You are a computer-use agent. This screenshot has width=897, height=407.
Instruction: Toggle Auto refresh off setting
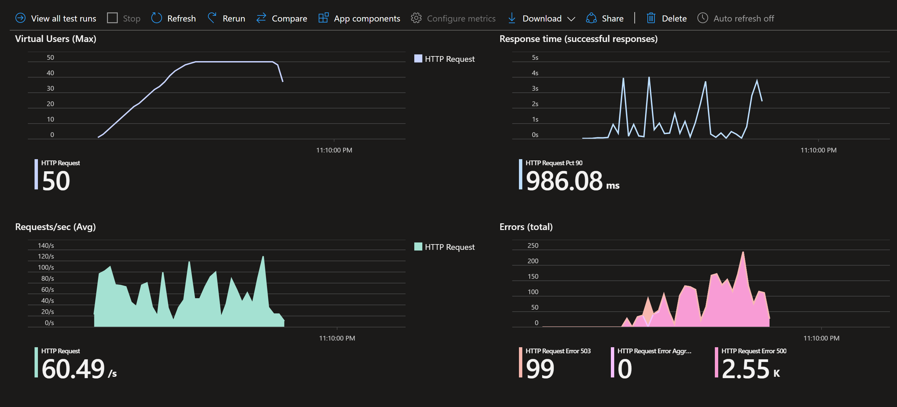[743, 18]
